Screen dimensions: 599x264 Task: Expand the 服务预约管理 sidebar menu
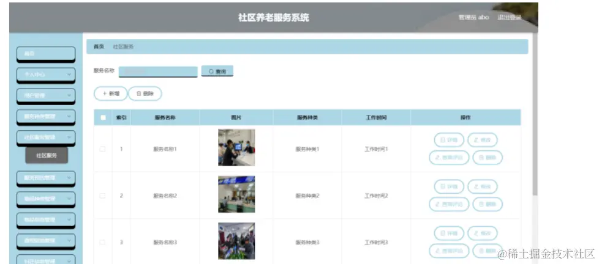46,178
